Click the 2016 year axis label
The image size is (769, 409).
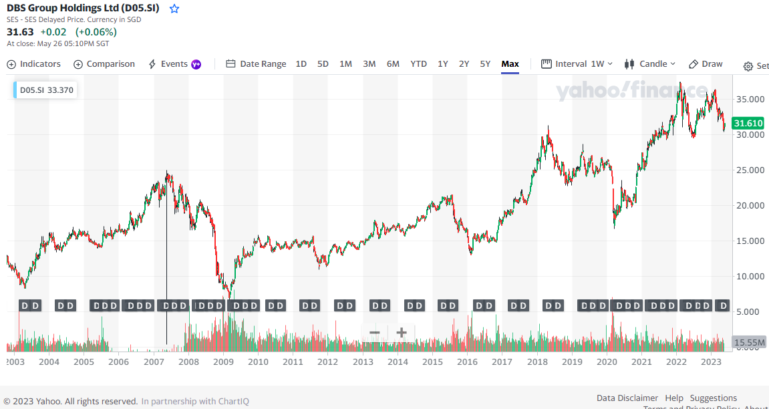coord(468,362)
